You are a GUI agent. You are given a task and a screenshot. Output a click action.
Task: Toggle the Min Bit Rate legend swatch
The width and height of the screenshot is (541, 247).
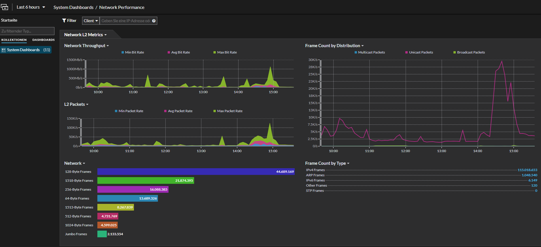123,52
